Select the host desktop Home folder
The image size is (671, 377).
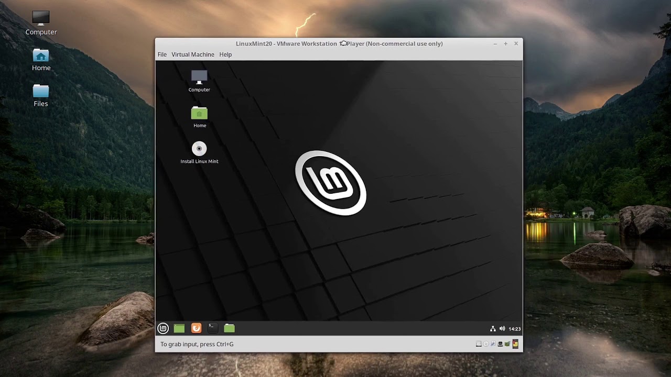click(x=41, y=60)
